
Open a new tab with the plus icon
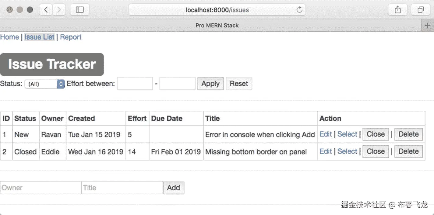[x=427, y=26]
